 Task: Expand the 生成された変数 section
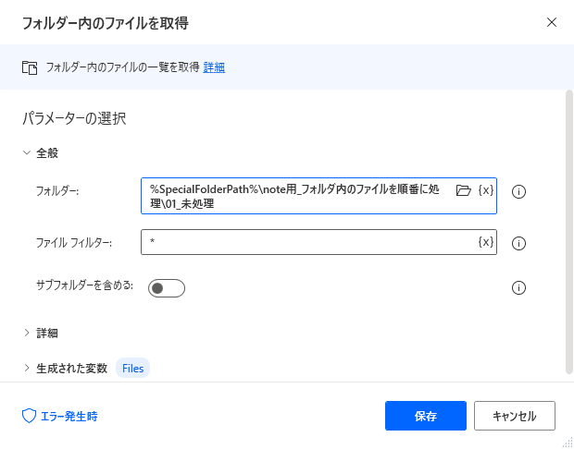pyautogui.click(x=27, y=368)
